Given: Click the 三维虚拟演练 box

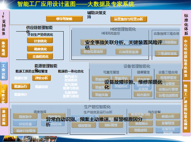Looking at the screenshot, I should [167, 53].
